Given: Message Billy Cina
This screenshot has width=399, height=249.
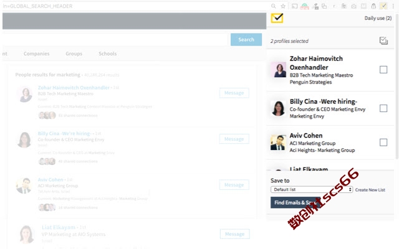Looking at the screenshot, I should click(234, 139).
